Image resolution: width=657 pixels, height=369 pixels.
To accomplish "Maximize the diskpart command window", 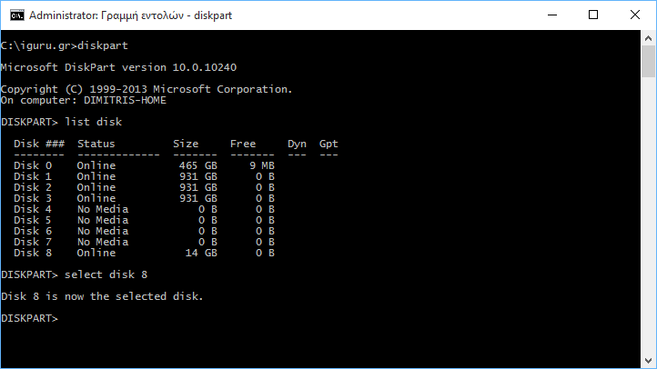I will (x=593, y=15).
